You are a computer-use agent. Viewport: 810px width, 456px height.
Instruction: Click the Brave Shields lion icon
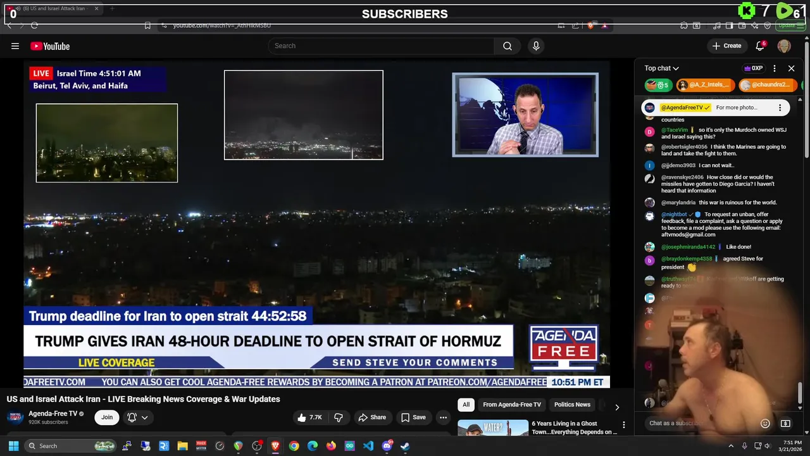coord(590,25)
